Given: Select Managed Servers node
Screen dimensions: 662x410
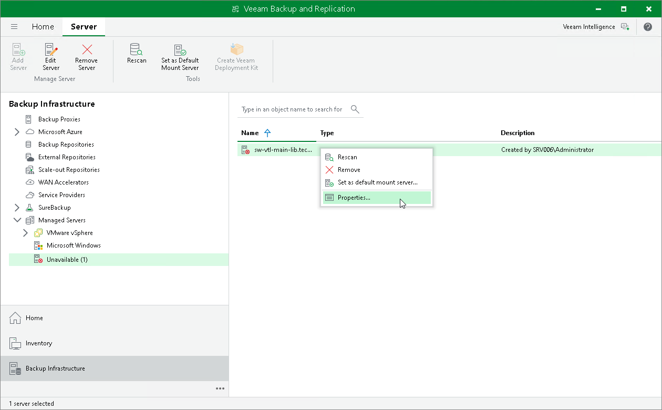Looking at the screenshot, I should tap(62, 220).
